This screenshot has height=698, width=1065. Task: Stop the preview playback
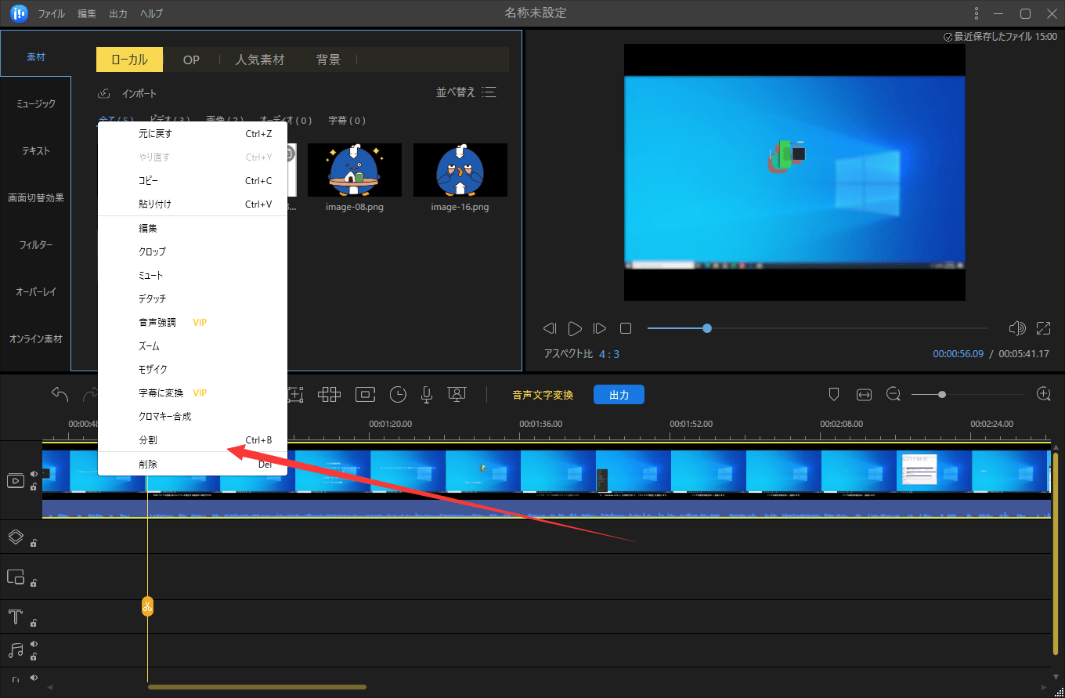coord(626,328)
